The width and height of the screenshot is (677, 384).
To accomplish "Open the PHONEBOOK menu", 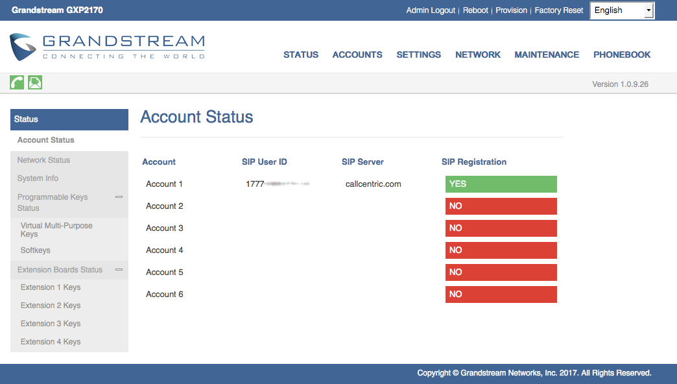I will (622, 55).
